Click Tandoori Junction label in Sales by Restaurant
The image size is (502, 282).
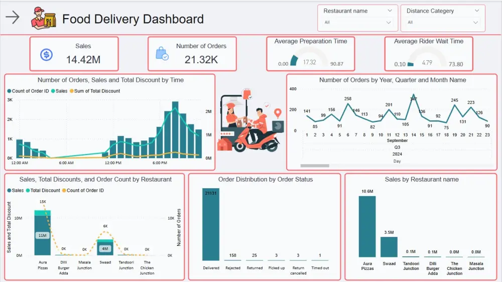click(411, 266)
